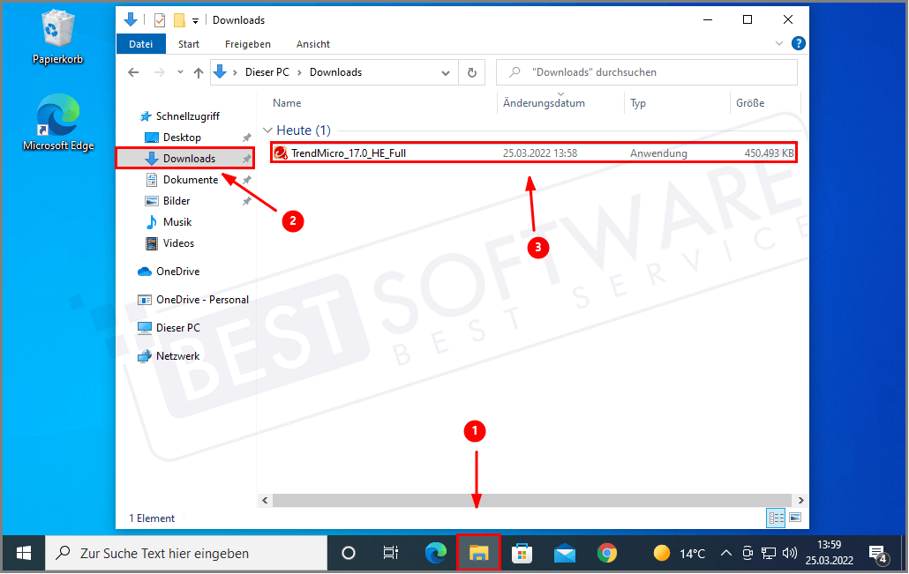Screen dimensions: 909x574
Task: Open the Papierkorb on the desktop
Action: click(56, 29)
